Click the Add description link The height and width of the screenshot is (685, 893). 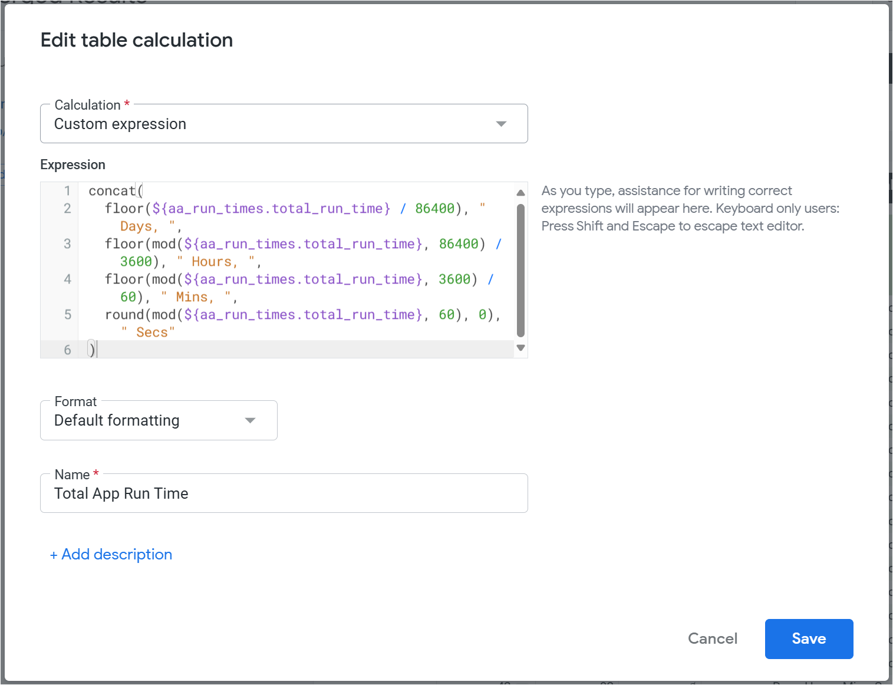point(111,555)
